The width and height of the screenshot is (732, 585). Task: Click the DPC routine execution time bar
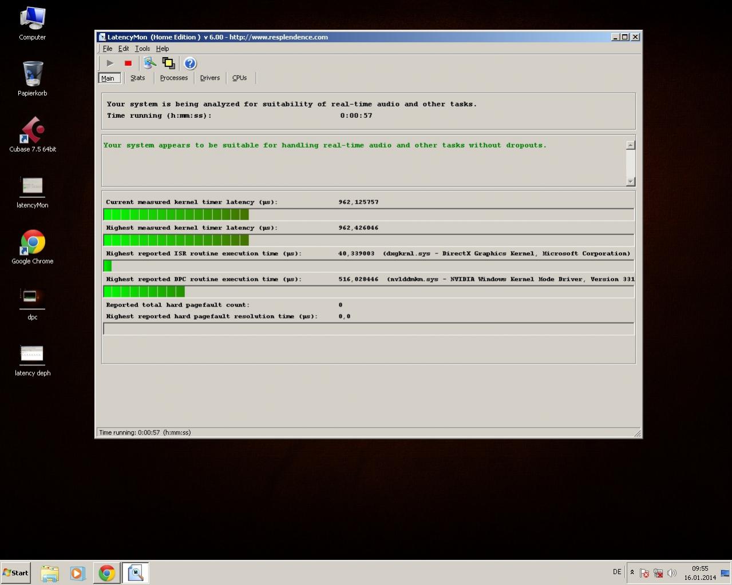coord(369,292)
